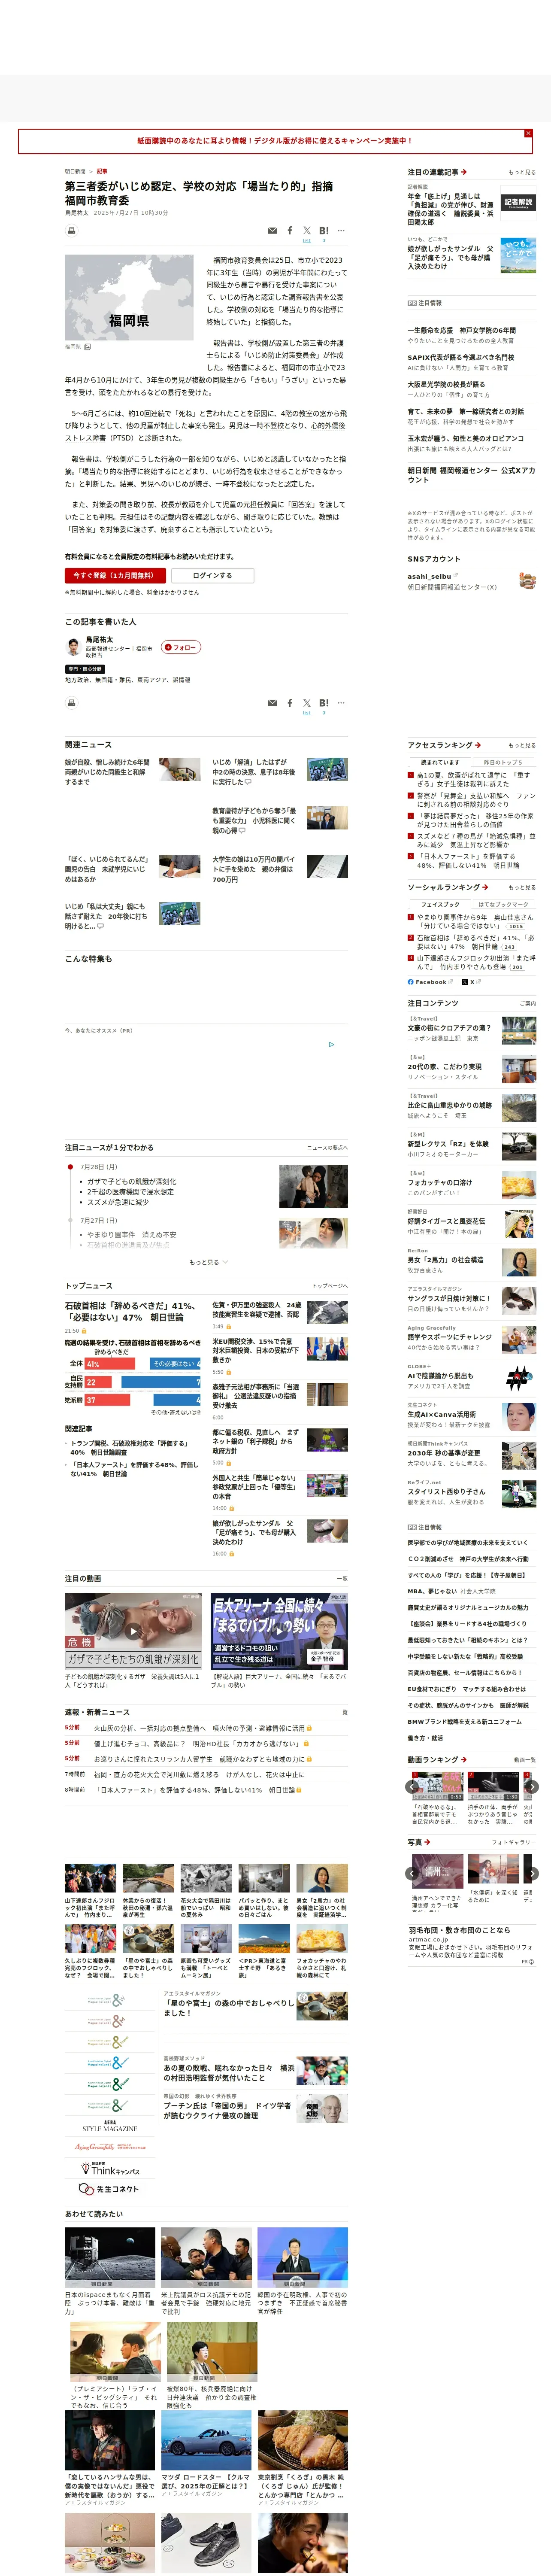
Task: Open the 先生コネクト logo link
Action: click(109, 2189)
